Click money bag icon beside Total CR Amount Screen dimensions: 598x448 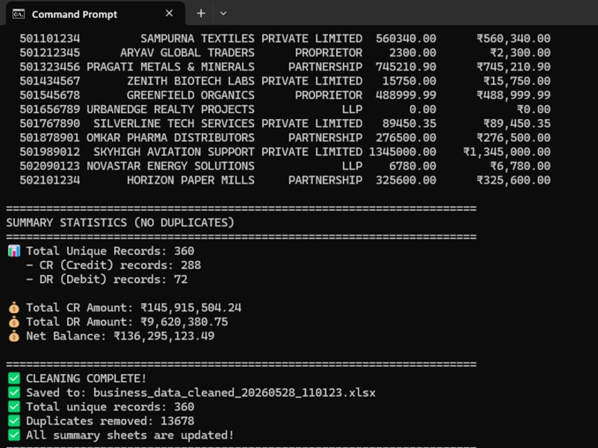coord(14,308)
